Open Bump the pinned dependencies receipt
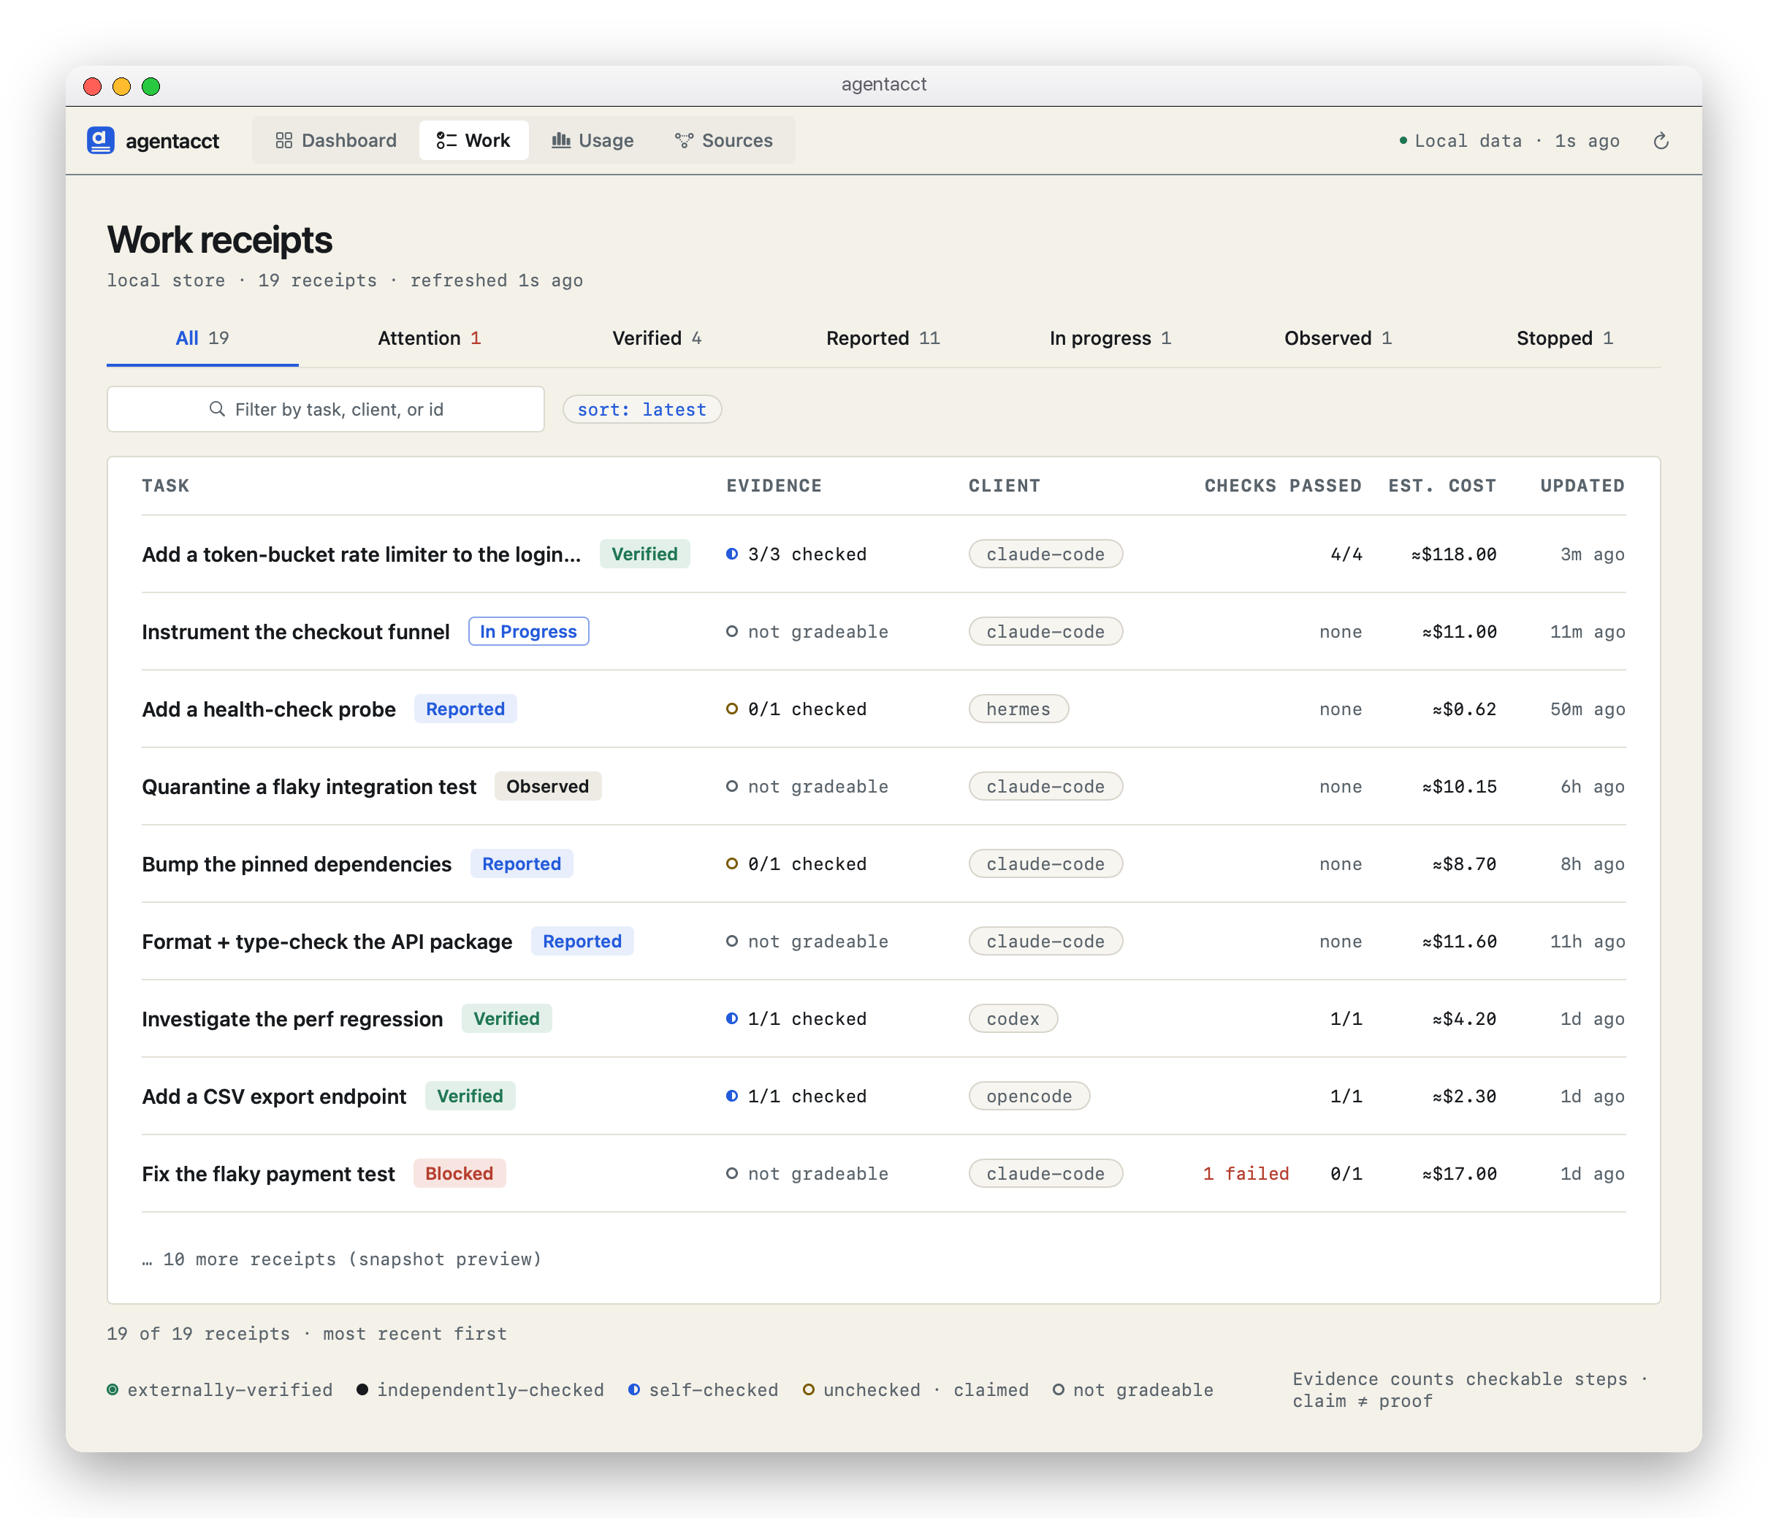This screenshot has width=1768, height=1518. pos(883,863)
